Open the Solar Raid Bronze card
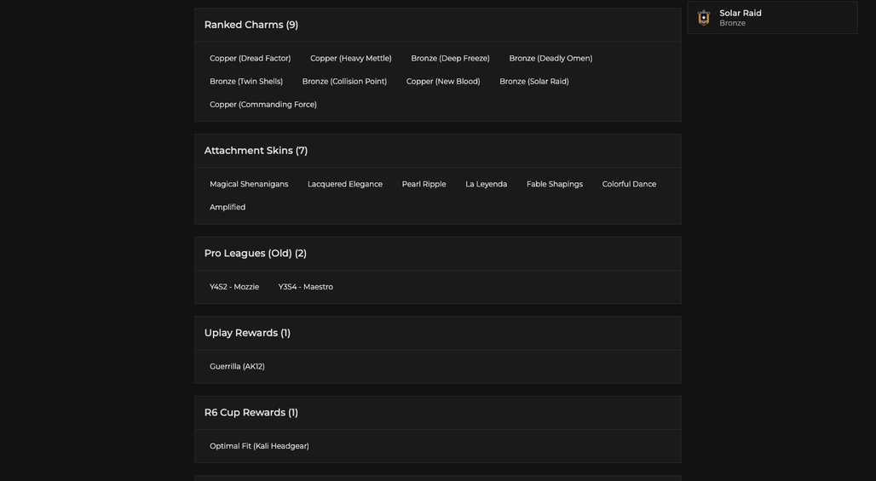The width and height of the screenshot is (876, 481). point(772,18)
